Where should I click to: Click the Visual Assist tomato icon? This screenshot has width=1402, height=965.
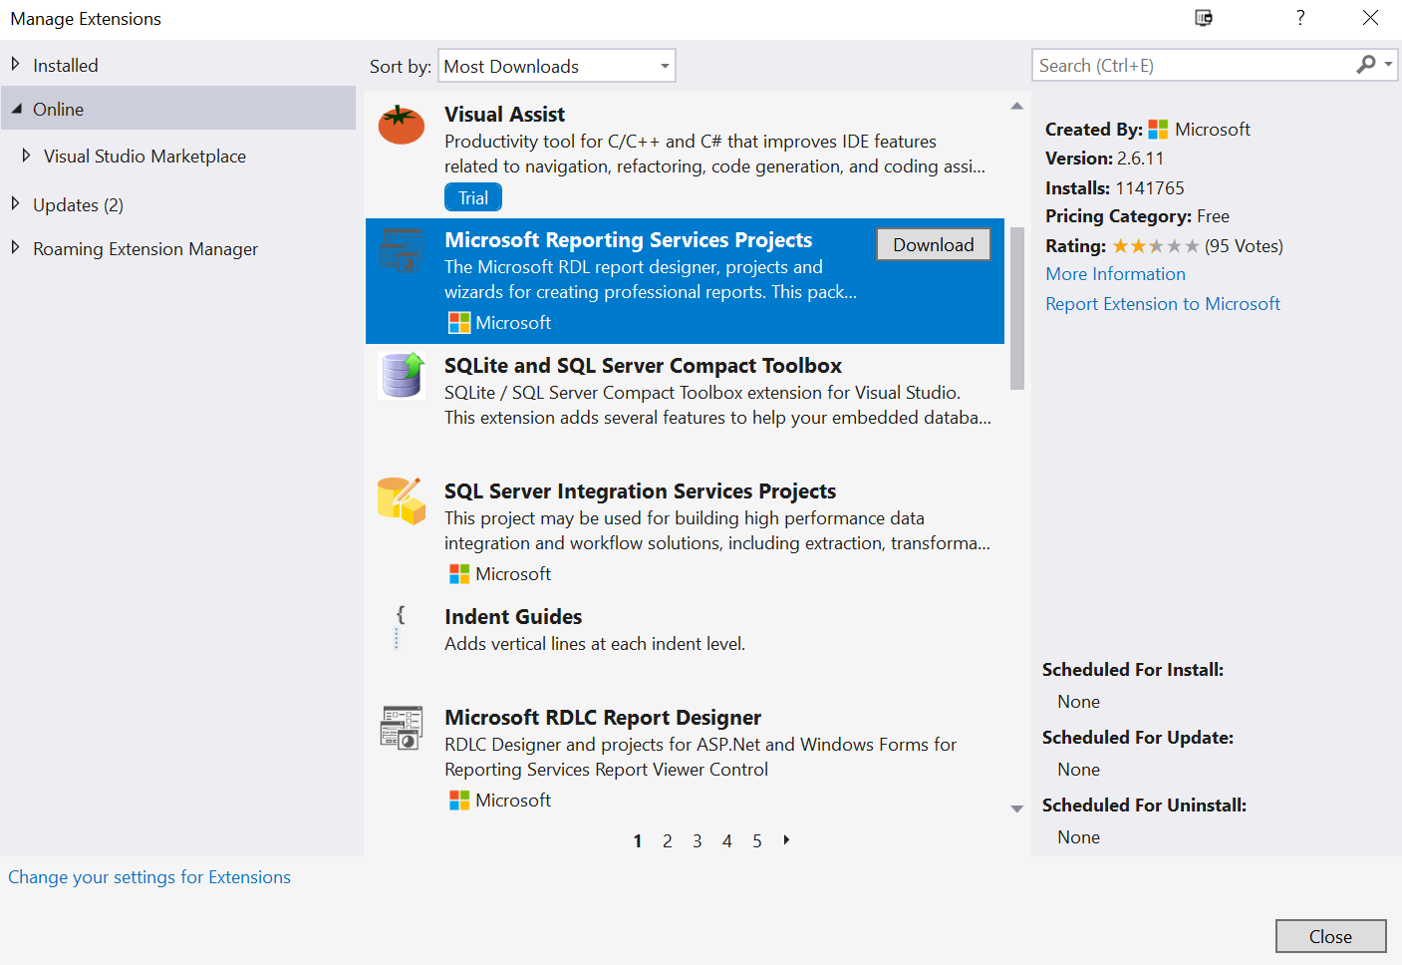402,125
